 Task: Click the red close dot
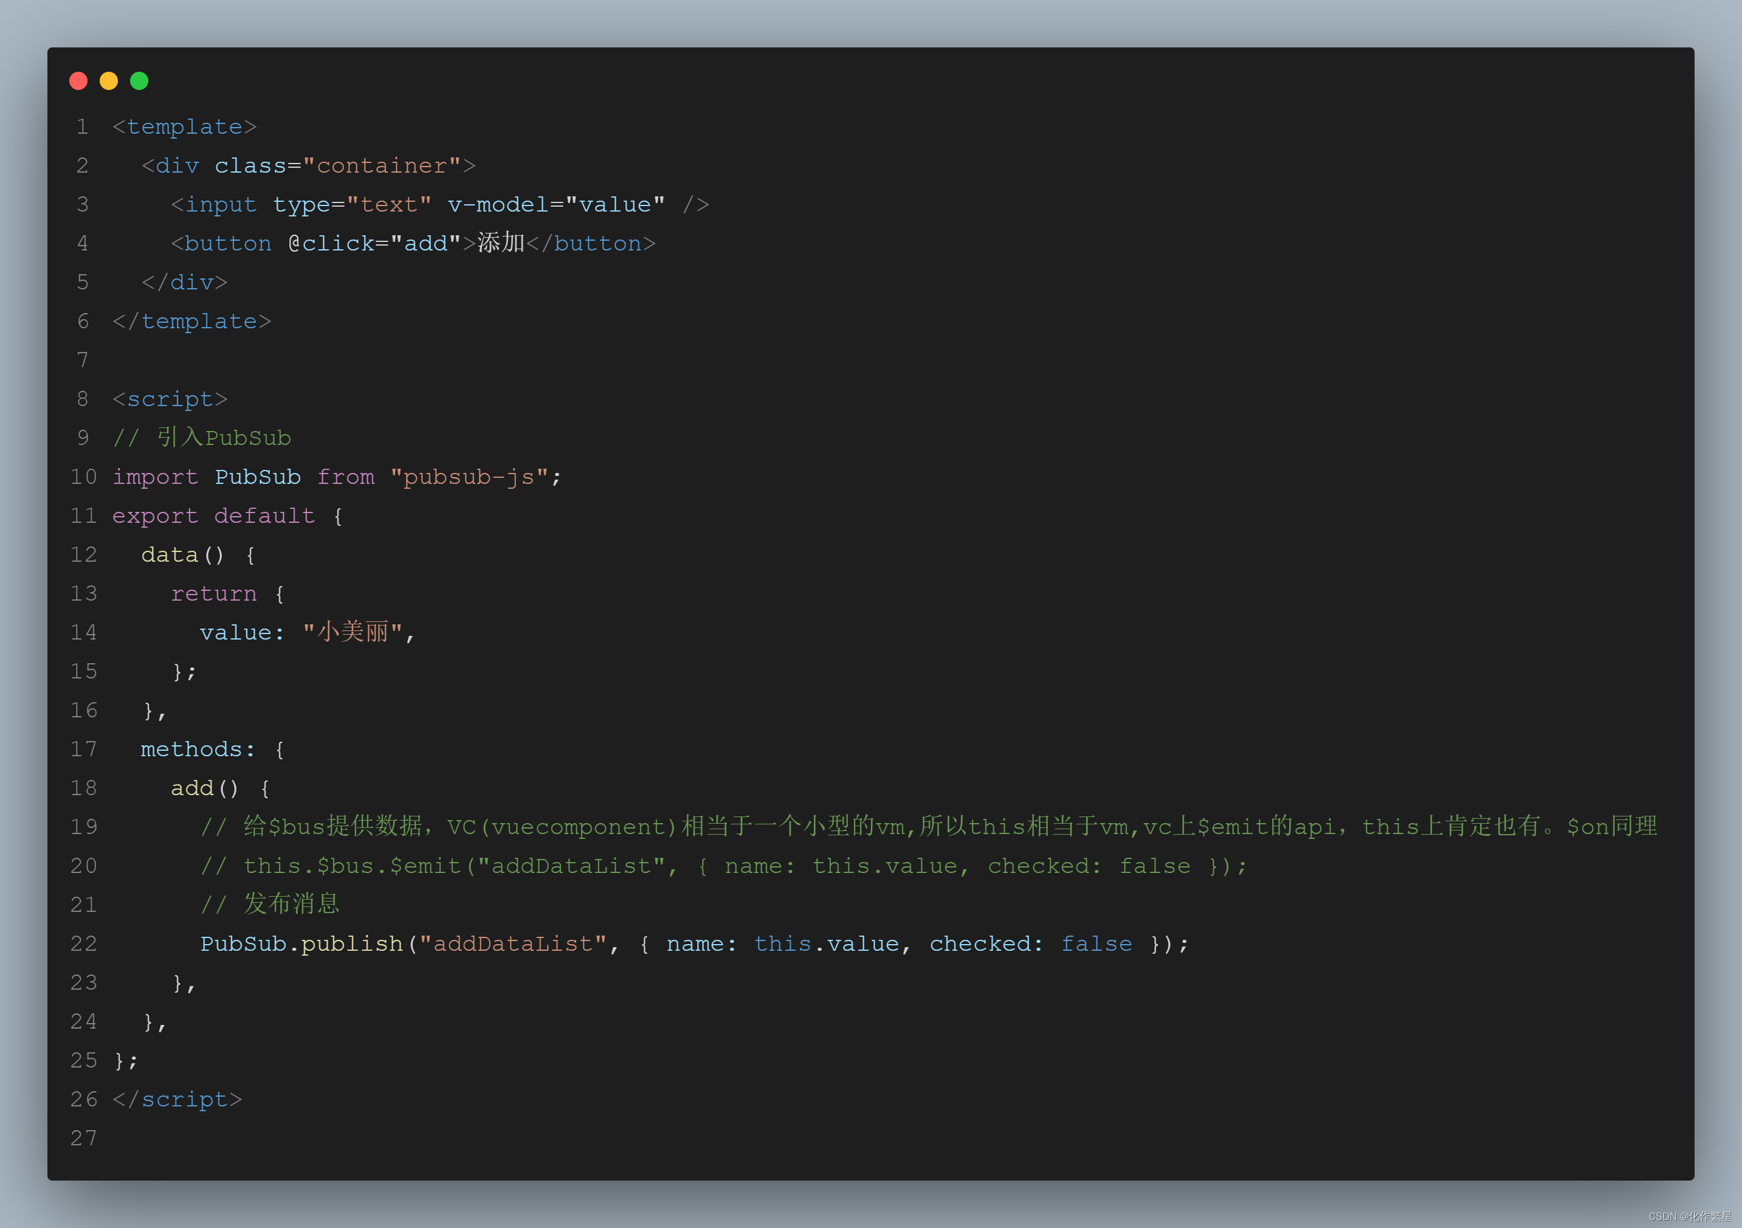[78, 81]
